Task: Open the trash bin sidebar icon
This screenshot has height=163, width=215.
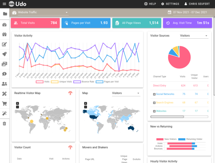Action: 5,124
